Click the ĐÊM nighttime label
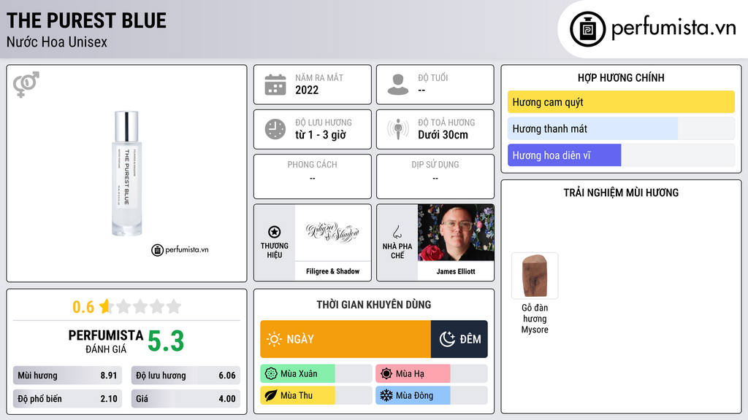The width and height of the screenshot is (748, 420). (470, 339)
